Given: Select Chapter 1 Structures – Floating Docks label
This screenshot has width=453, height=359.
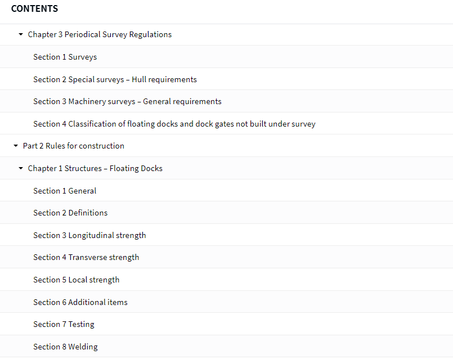Looking at the screenshot, I should [x=95, y=168].
